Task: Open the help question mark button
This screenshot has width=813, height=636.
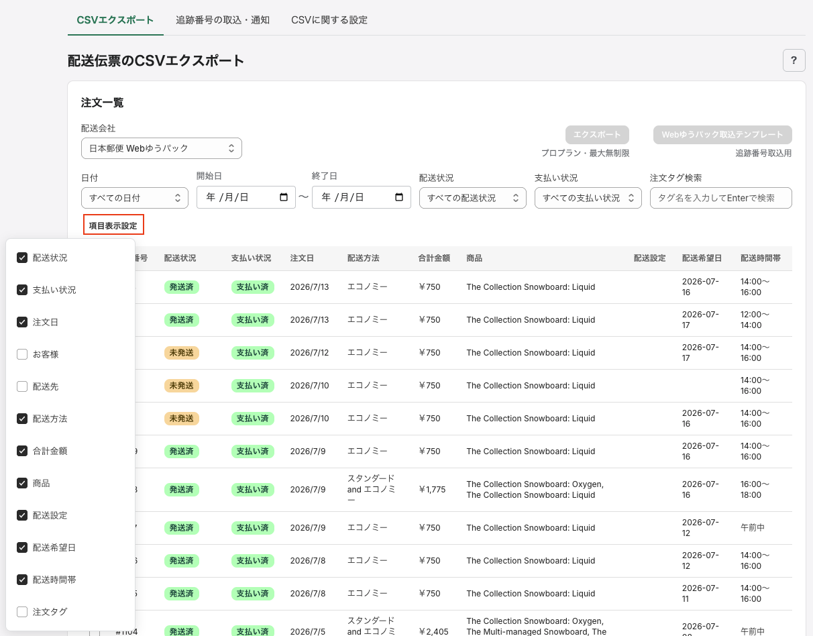Action: [x=794, y=60]
